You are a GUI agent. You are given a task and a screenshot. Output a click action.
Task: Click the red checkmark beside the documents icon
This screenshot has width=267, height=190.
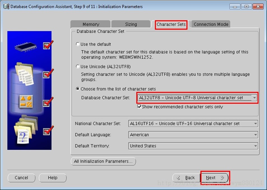point(48,73)
